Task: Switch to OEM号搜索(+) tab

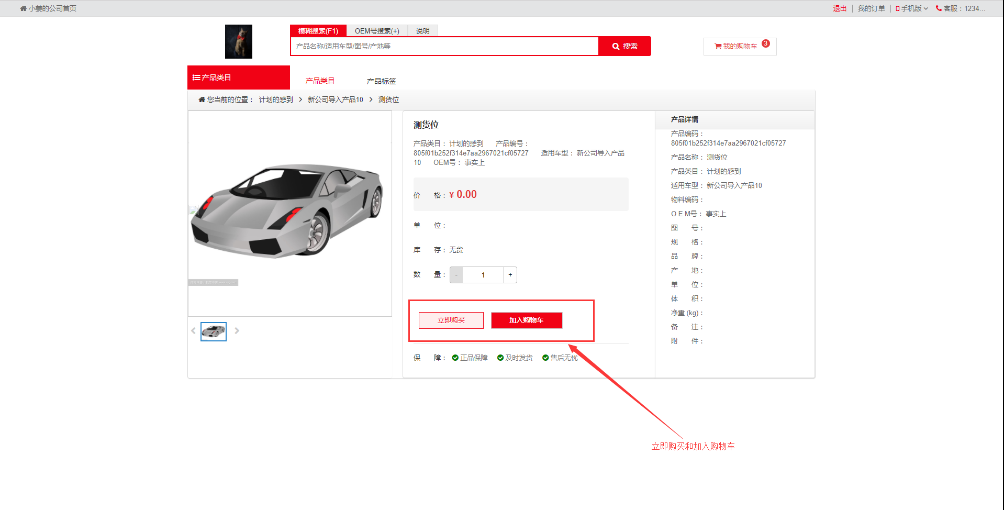Action: 377,31
